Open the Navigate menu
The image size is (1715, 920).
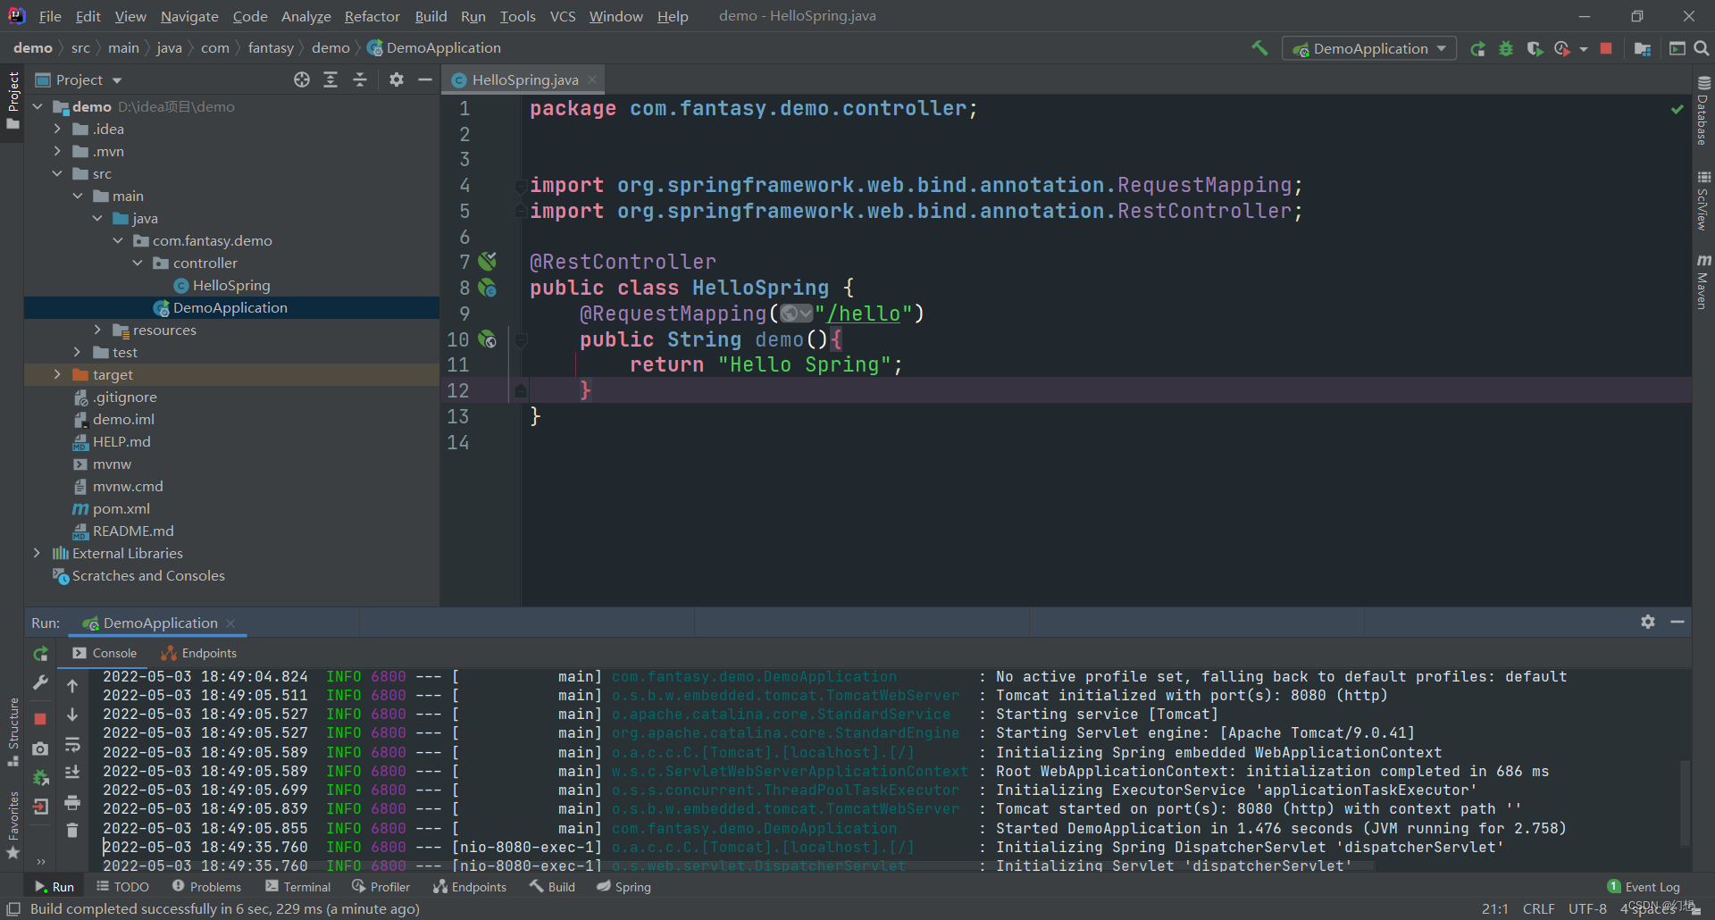pyautogui.click(x=189, y=16)
